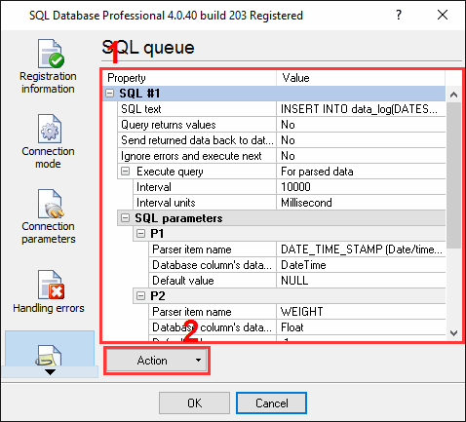Select P2 Database column's data property
Image resolution: width=466 pixels, height=422 pixels.
pos(213,327)
